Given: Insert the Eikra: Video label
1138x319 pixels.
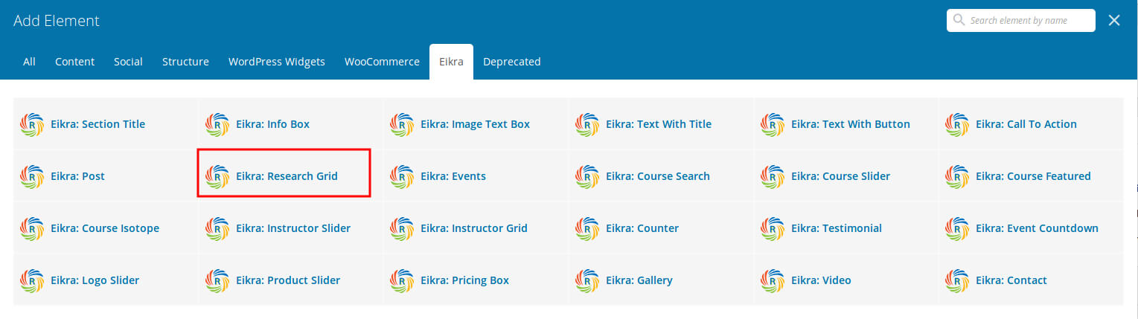Looking at the screenshot, I should tap(821, 280).
